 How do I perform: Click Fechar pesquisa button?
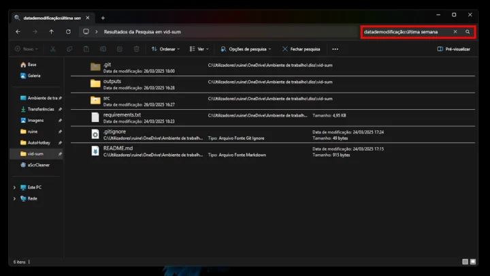point(301,49)
